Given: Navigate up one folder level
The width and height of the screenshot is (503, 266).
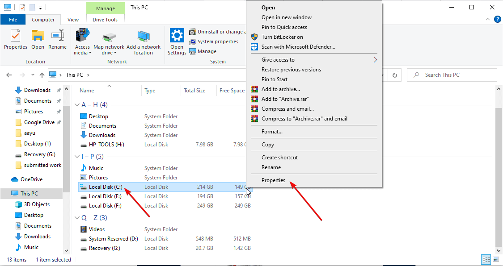Looking at the screenshot, I should point(42,75).
